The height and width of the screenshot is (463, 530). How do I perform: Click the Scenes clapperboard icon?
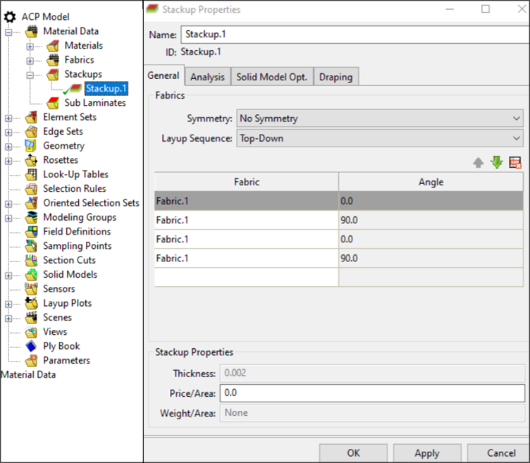[x=32, y=317]
